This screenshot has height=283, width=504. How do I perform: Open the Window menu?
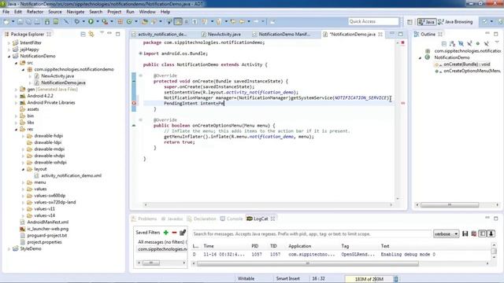point(147,12)
